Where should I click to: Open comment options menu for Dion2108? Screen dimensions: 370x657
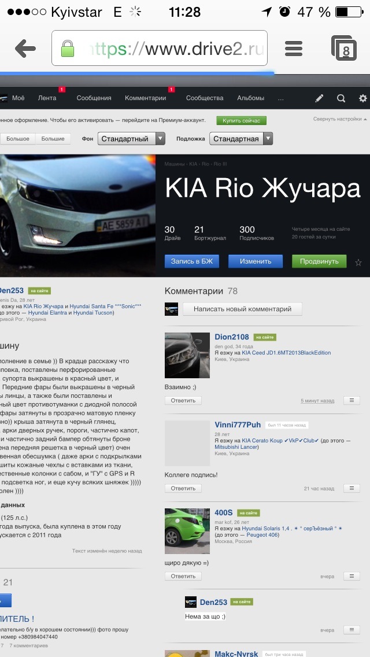[351, 401]
